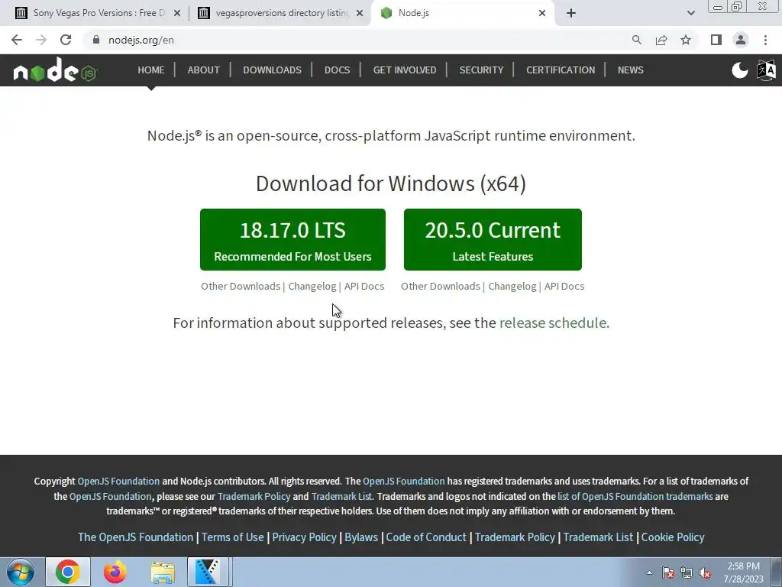Reload the nodejs.org page
The width and height of the screenshot is (782, 587).
tap(66, 40)
